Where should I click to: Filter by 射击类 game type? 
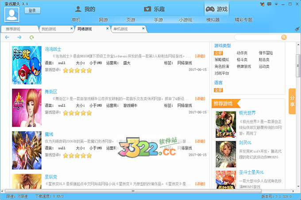point(264,60)
